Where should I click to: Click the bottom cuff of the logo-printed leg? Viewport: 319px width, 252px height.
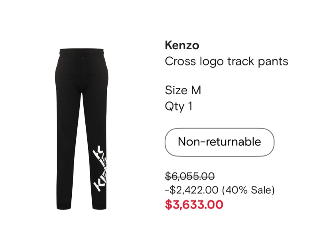pyautogui.click(x=98, y=206)
